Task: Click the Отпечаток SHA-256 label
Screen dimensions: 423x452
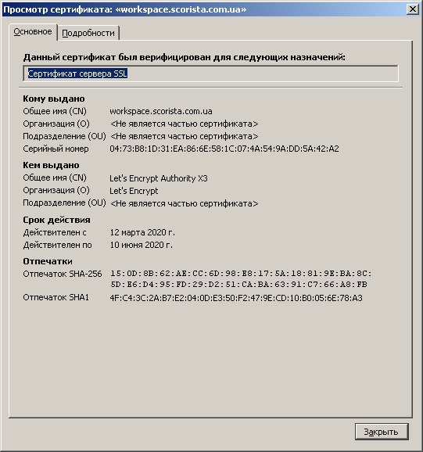Action: tap(63, 274)
